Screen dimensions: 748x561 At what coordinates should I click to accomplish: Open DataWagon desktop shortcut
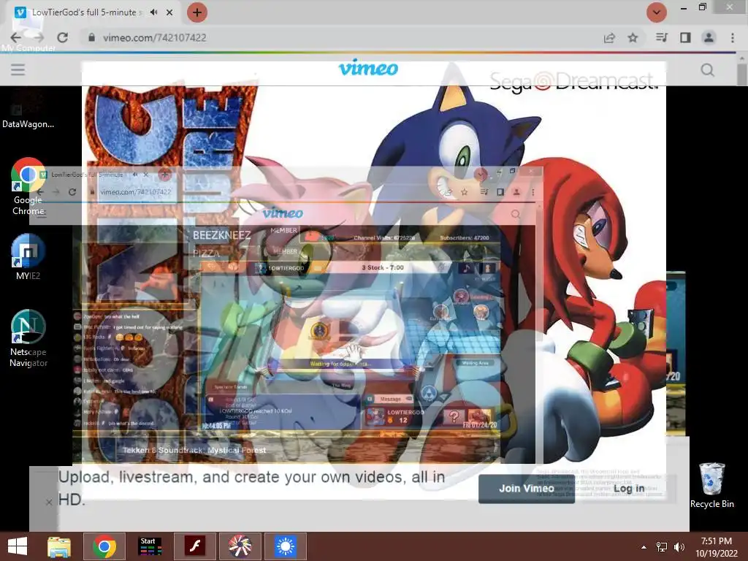tap(28, 108)
